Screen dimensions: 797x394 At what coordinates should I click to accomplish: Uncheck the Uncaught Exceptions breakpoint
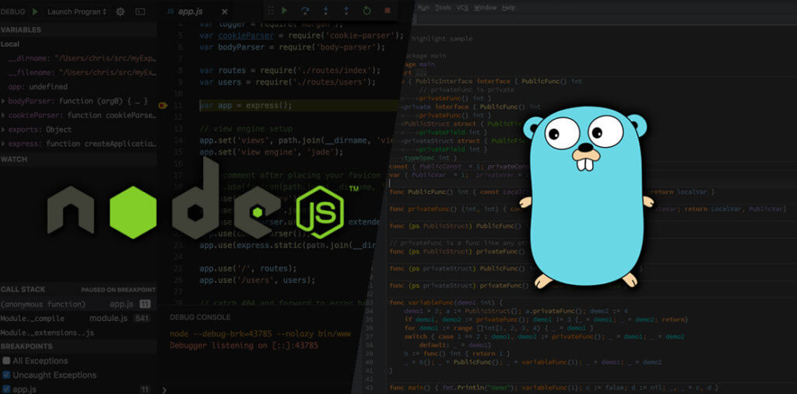[x=7, y=375]
